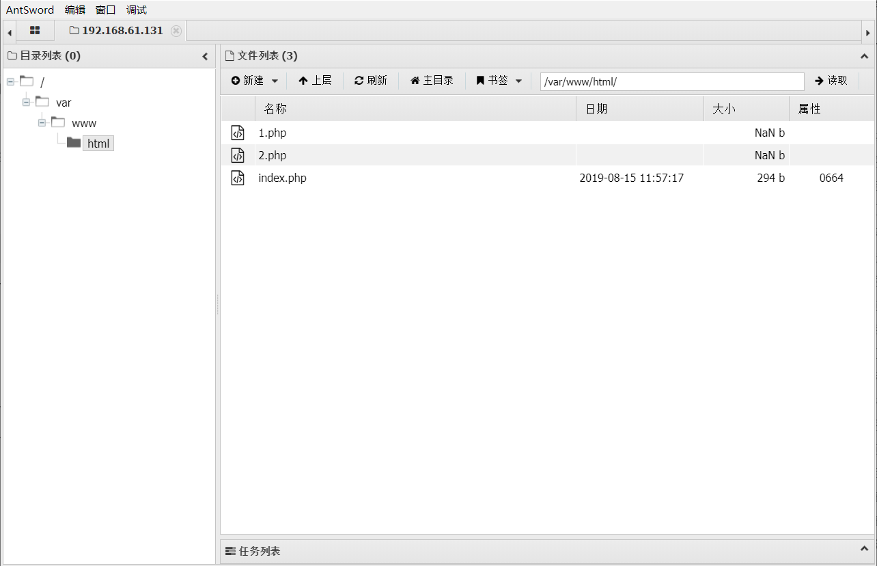Click the html folder icon
Viewport: 877px width, 566px height.
pyautogui.click(x=74, y=143)
